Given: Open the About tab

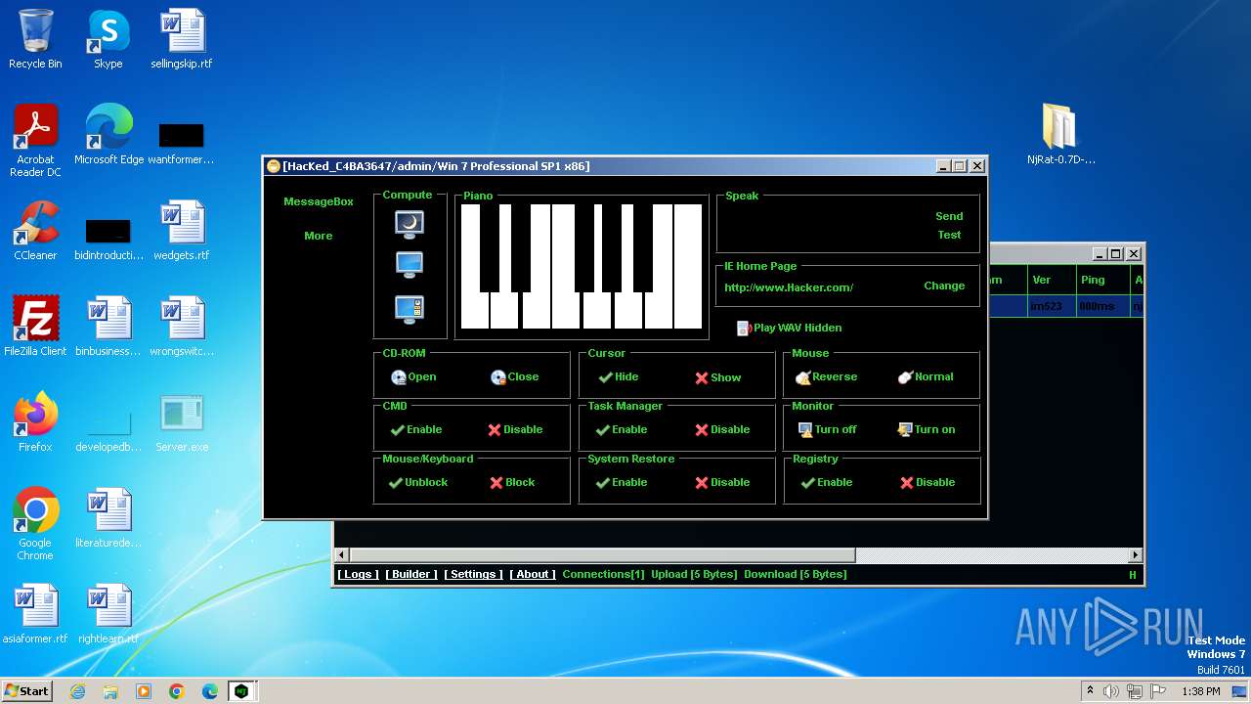Looking at the screenshot, I should (533, 574).
